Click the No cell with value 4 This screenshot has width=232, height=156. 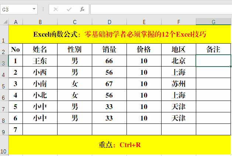[16, 95]
